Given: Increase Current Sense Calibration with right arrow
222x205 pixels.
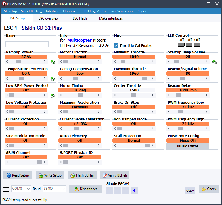Looking at the screenshot, I should [99, 129].
